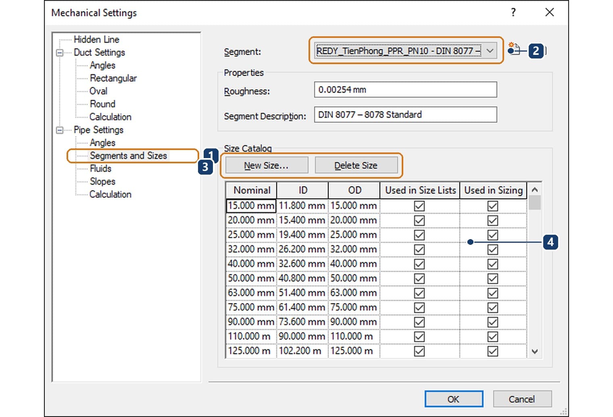Viewport: 613px width, 417px height.
Task: Toggle Used in Sizing for 90.000 mm
Action: [493, 322]
